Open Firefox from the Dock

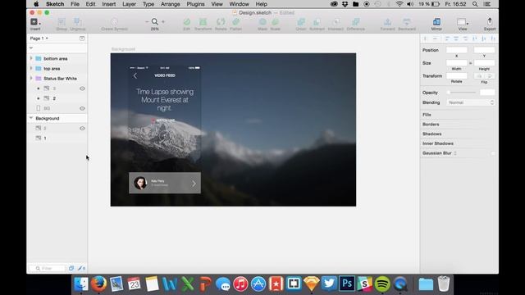click(98, 284)
